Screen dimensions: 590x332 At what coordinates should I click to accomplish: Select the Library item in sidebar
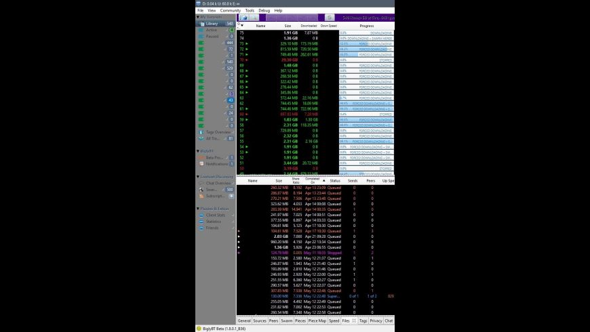[216, 23]
